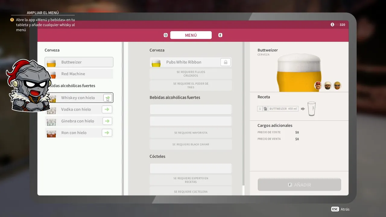Click the money dollar coin icon
Screen dimensions: 386x217
tap(332, 25)
